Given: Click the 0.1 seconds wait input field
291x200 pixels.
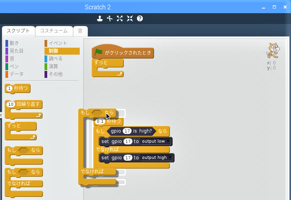Looking at the screenshot, I should [x=100, y=122].
